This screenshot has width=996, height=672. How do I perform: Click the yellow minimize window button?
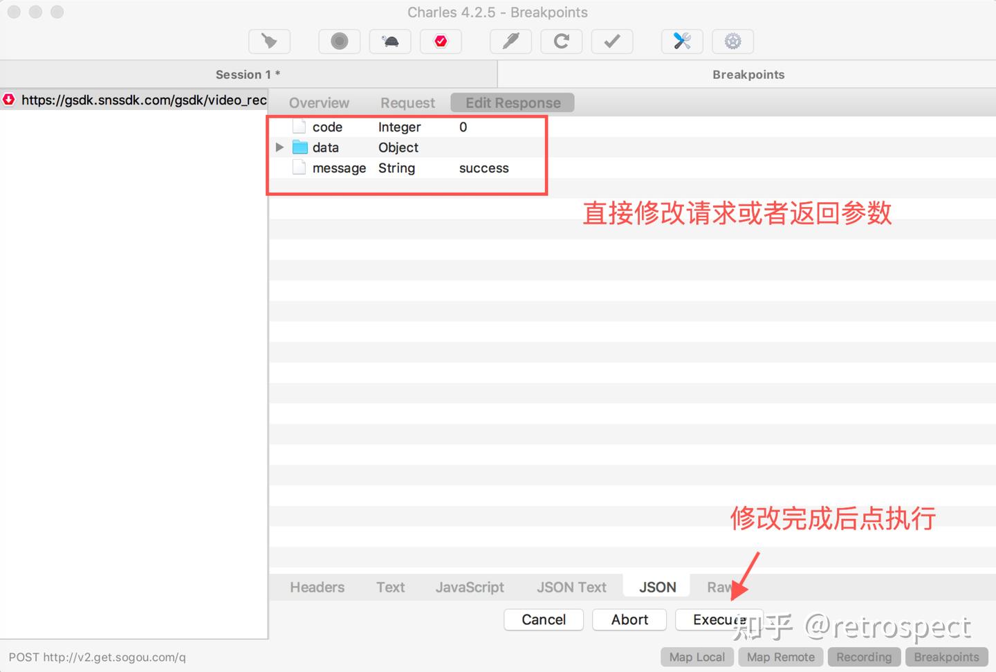[x=35, y=12]
